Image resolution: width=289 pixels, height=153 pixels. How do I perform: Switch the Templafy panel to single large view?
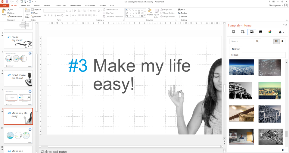[282, 41]
